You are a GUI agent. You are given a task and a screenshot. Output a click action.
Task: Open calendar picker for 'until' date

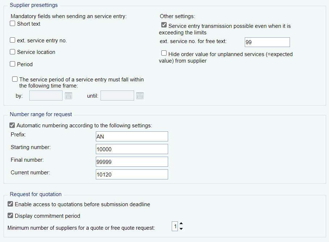point(140,96)
